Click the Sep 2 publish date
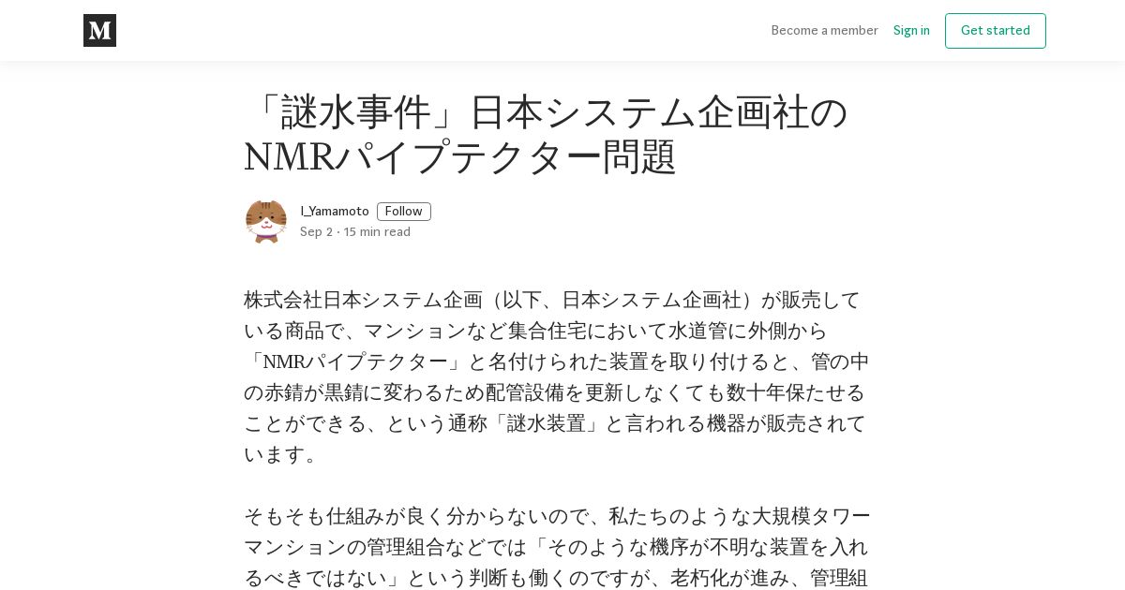Viewport: 1125px width, 590px height. pos(316,232)
